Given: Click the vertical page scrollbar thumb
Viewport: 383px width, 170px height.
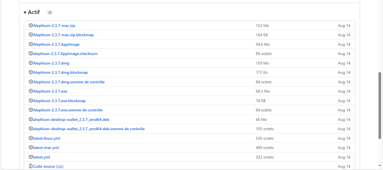Looking at the screenshot, I should pos(380,105).
